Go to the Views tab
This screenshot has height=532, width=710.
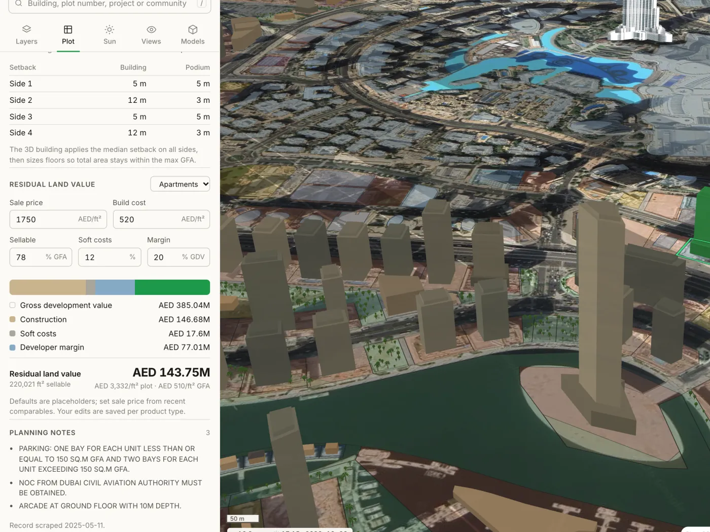pos(151,35)
